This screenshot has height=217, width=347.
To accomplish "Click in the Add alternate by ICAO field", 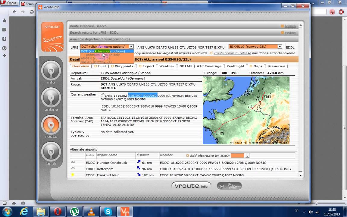I will pos(237,156).
